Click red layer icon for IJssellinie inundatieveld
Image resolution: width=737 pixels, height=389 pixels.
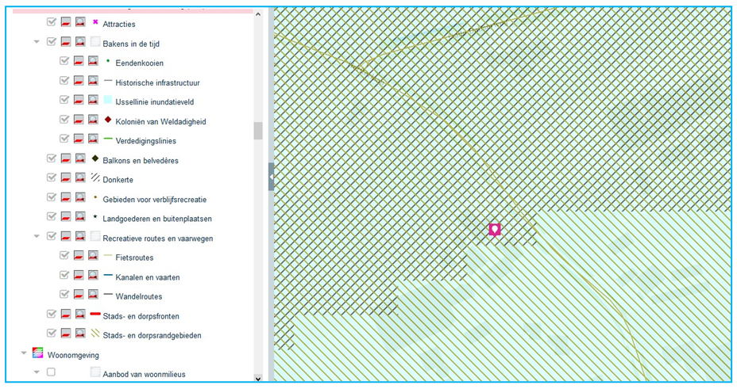[x=79, y=101]
